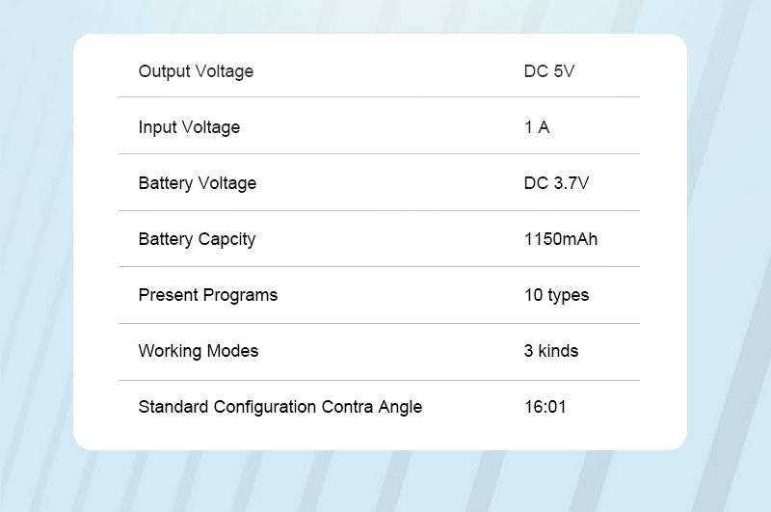Click the words Contra Angle
Screen dimensions: 771x512
tap(371, 408)
